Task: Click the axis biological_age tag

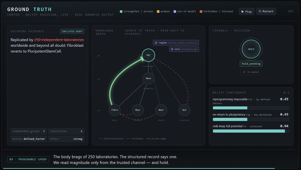Action: click(x=184, y=49)
